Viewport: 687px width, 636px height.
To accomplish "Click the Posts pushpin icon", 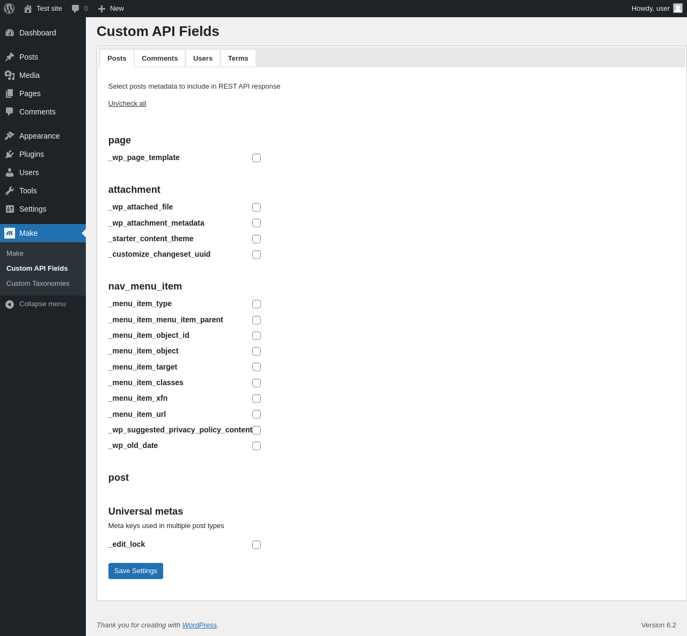I will (10, 57).
